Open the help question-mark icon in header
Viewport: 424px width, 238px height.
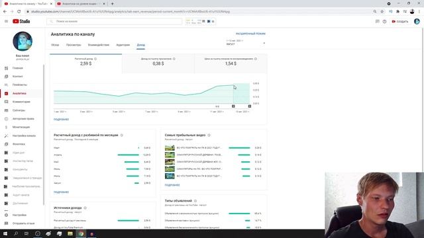pyautogui.click(x=384, y=21)
